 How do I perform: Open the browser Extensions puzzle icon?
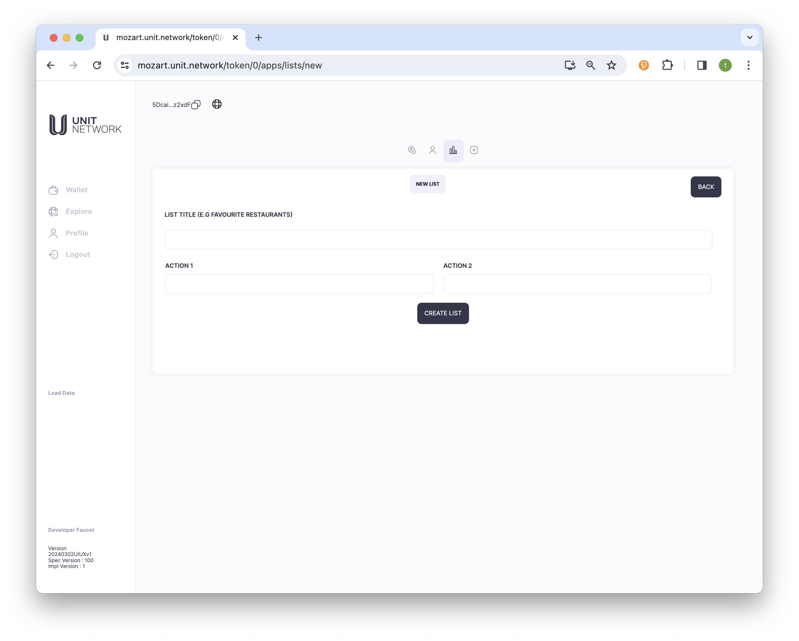tap(667, 66)
